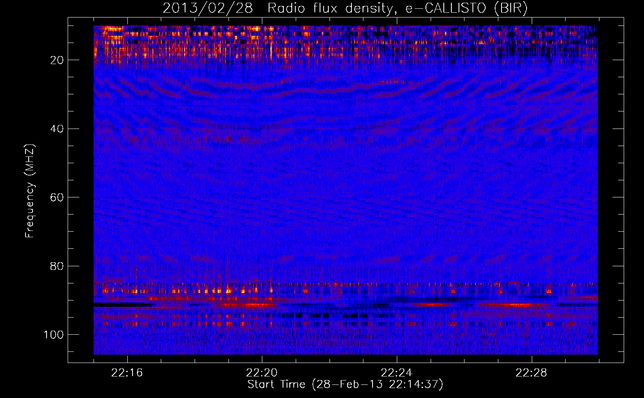The width and height of the screenshot is (644, 398).
Task: Click the plot title "Radio flux density, e-CALLISTO (BIR)"
Action: click(398, 8)
